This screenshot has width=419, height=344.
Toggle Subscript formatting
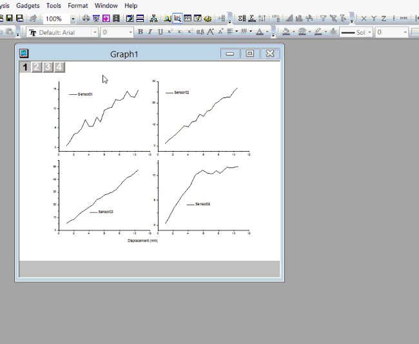click(x=180, y=32)
